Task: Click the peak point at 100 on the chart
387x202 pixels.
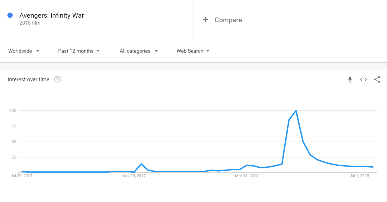Action: (296, 111)
